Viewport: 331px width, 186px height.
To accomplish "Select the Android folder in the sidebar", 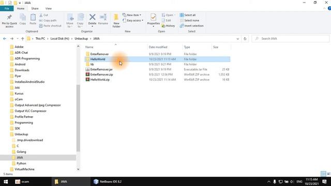I will pyautogui.click(x=20, y=64).
